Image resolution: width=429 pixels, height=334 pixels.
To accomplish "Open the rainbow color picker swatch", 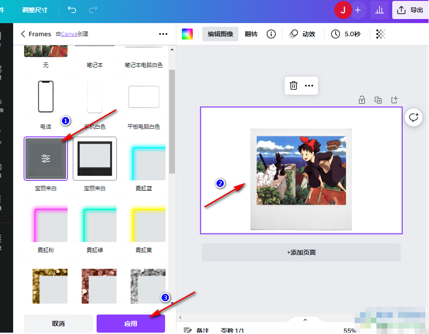I will pyautogui.click(x=188, y=34).
